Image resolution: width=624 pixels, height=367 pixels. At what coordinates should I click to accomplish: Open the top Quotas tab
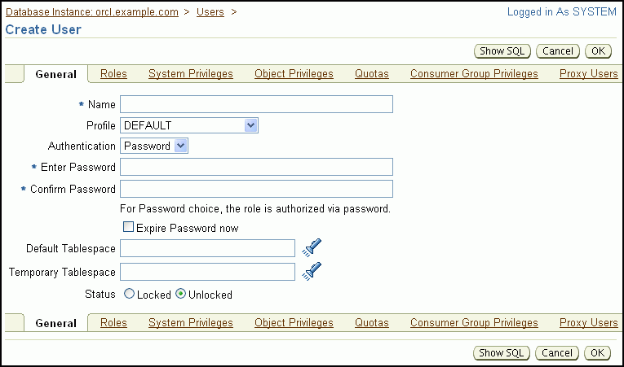[371, 74]
